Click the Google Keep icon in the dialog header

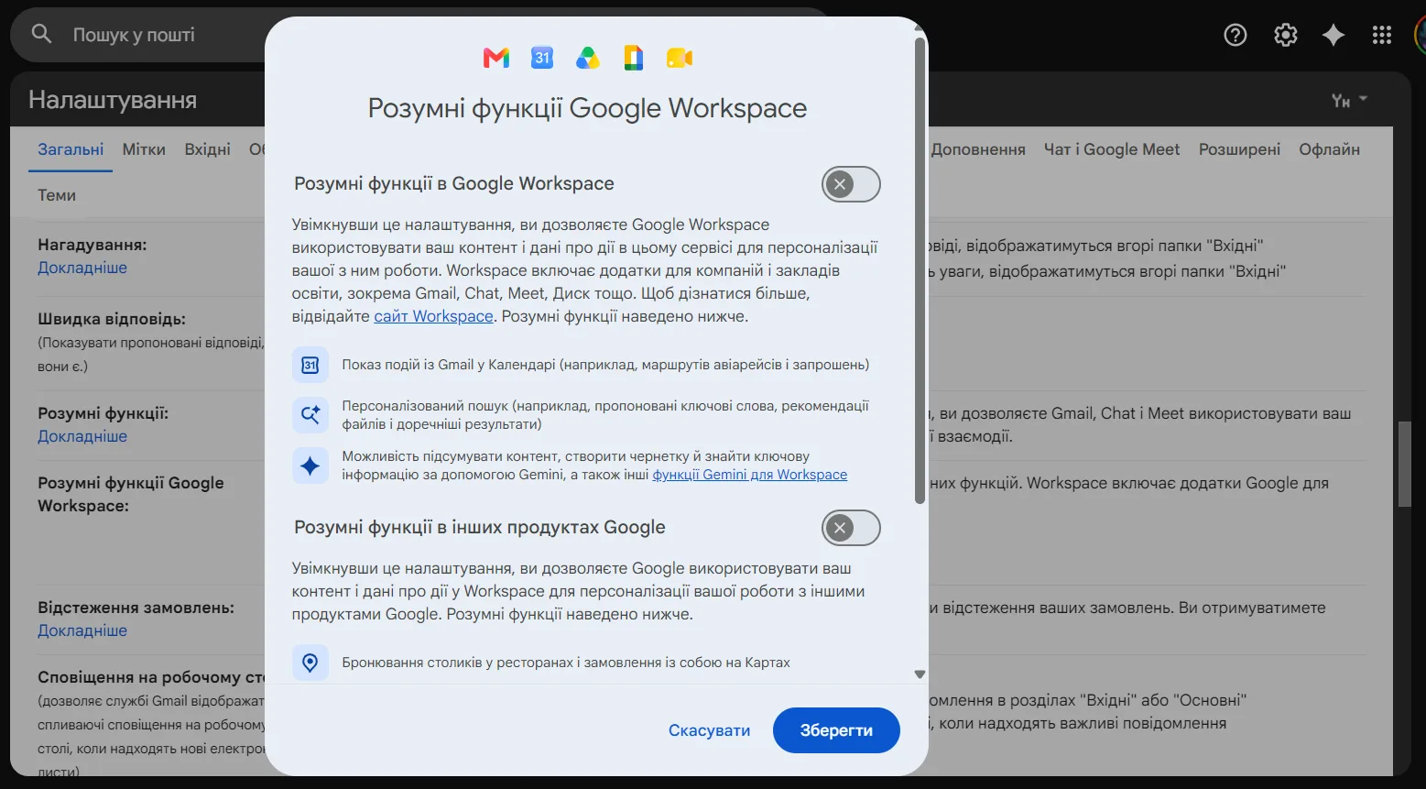point(633,58)
